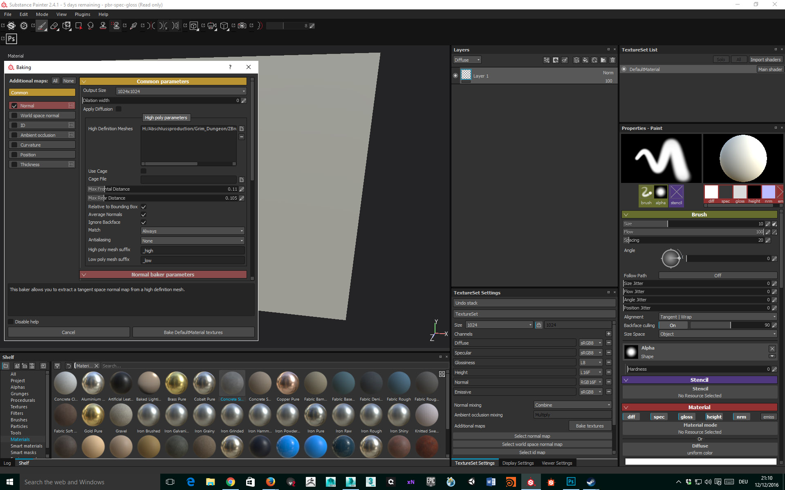
Task: Remove the selected high definition mesh
Action: (x=242, y=137)
